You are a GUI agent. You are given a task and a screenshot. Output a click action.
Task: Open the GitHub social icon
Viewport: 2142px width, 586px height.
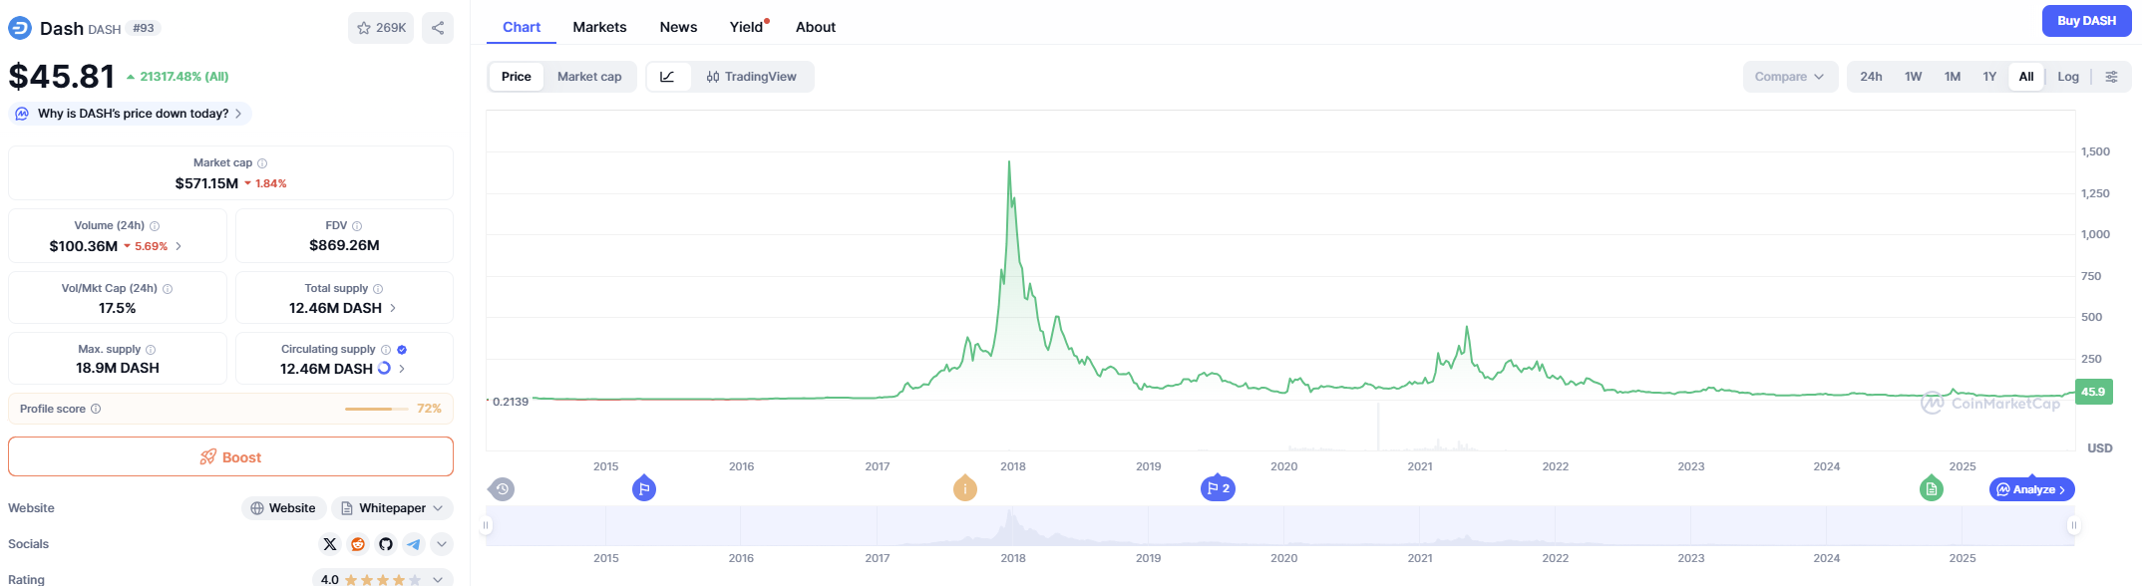(x=386, y=544)
